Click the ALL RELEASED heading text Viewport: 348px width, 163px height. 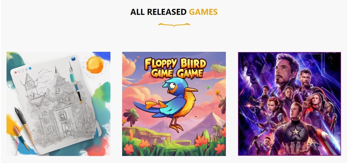coord(158,12)
